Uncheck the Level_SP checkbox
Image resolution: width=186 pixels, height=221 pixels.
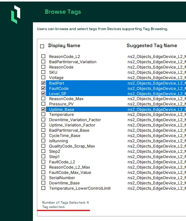(43, 93)
